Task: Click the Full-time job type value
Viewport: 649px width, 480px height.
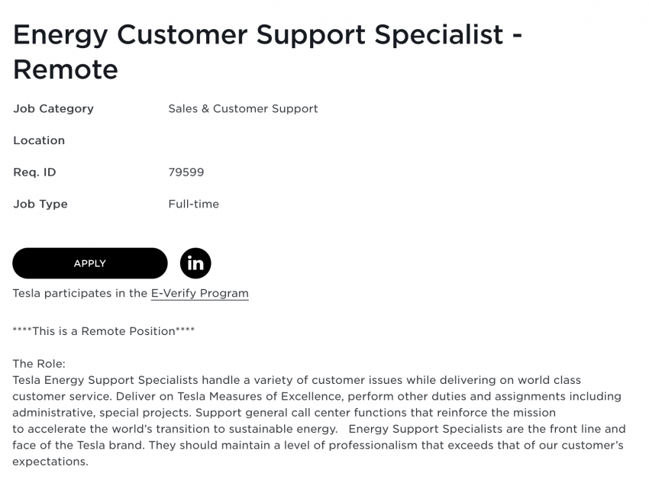Action: click(193, 204)
